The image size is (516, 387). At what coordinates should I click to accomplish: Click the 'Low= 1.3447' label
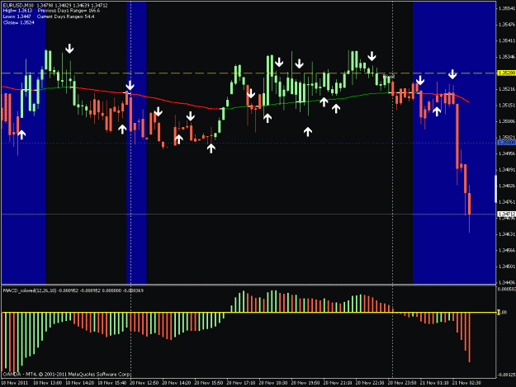pos(17,17)
